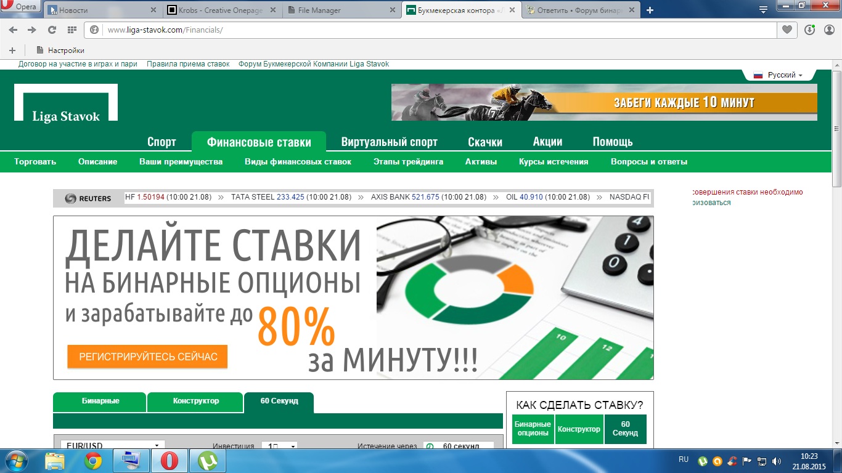Select the Конструктор tab
842x473 pixels.
(195, 401)
